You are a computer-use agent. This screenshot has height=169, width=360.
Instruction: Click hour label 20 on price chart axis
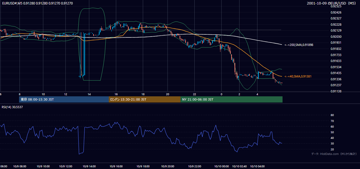pos(168,94)
